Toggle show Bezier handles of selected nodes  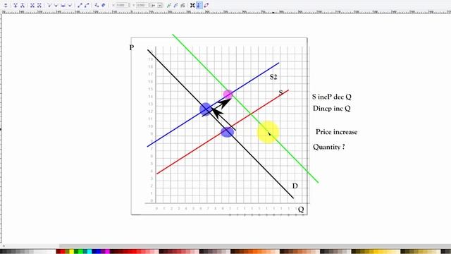[x=199, y=5]
